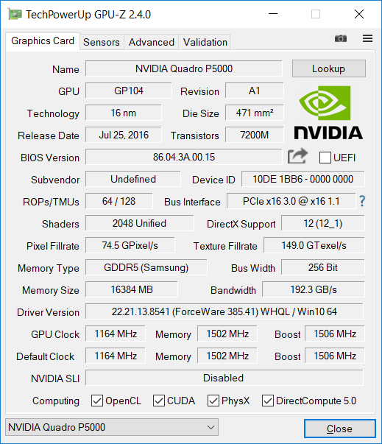Viewport: 382px width, 444px height.
Task: Click the BIOS export share icon
Action: click(x=297, y=156)
